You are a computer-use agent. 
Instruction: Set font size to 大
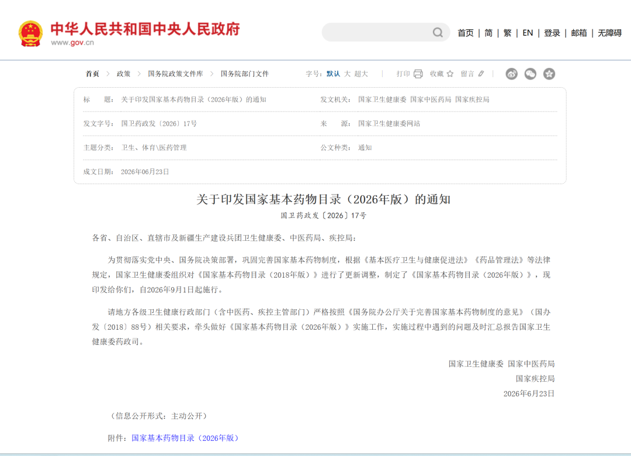pos(347,74)
